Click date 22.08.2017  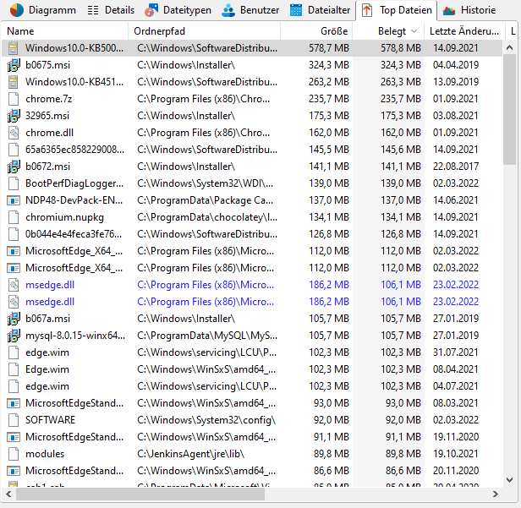tap(456, 167)
